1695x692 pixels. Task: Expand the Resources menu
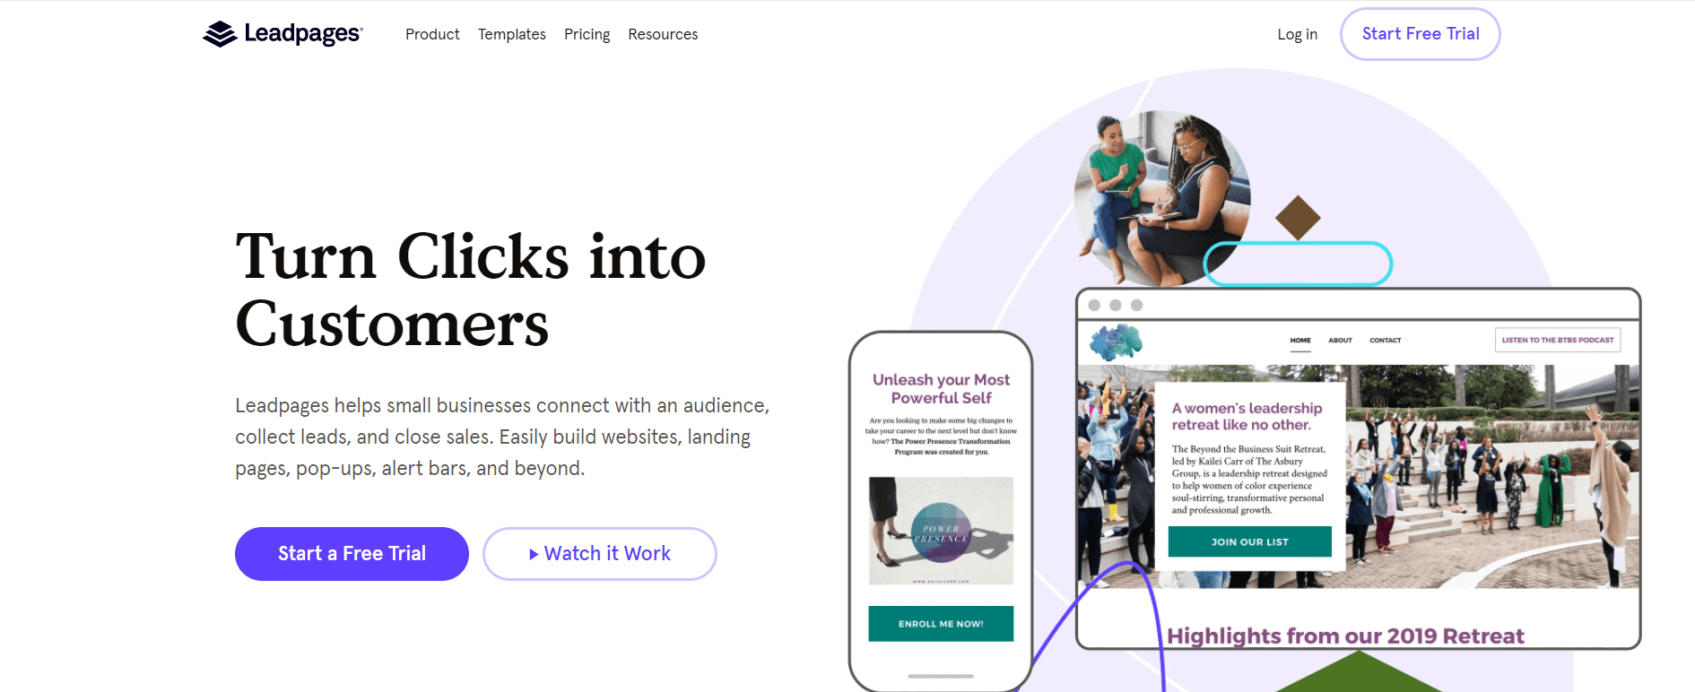663,34
